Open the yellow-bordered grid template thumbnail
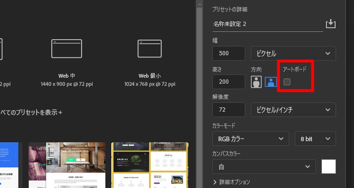 (x=150, y=165)
